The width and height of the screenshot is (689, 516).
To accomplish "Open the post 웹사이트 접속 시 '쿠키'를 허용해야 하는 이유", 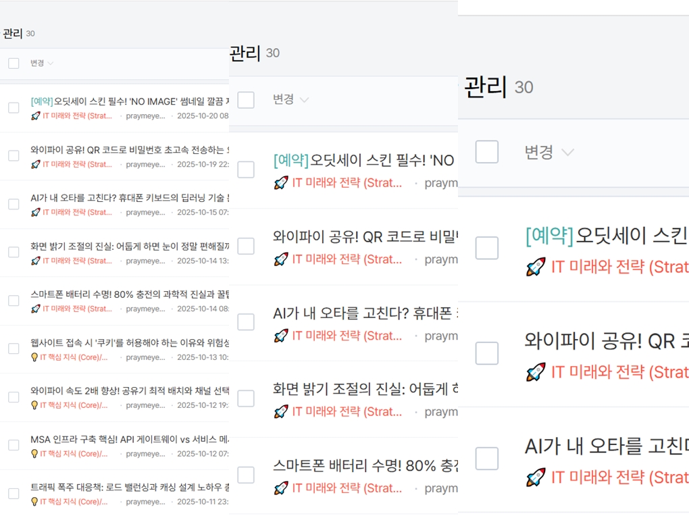I will (x=130, y=342).
